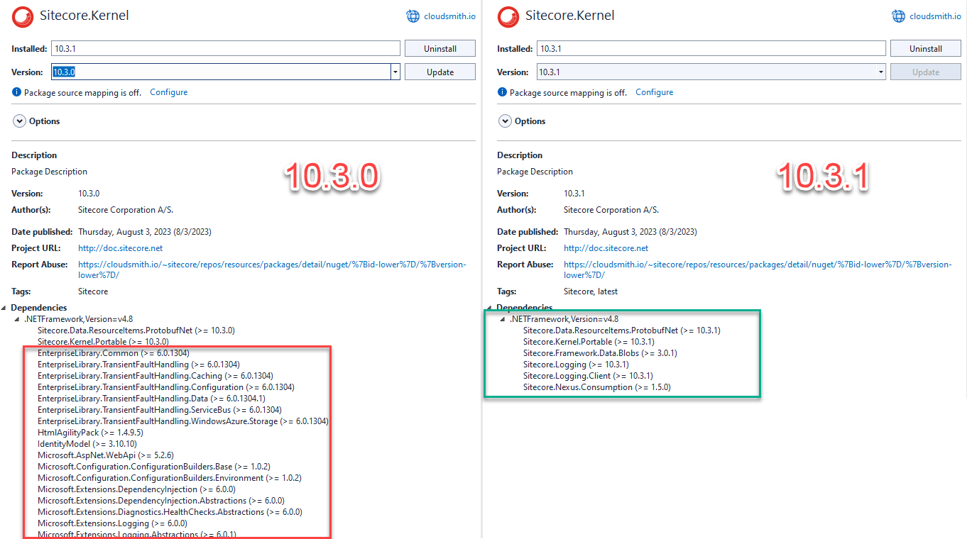Expand Options section in left panel

click(19, 121)
